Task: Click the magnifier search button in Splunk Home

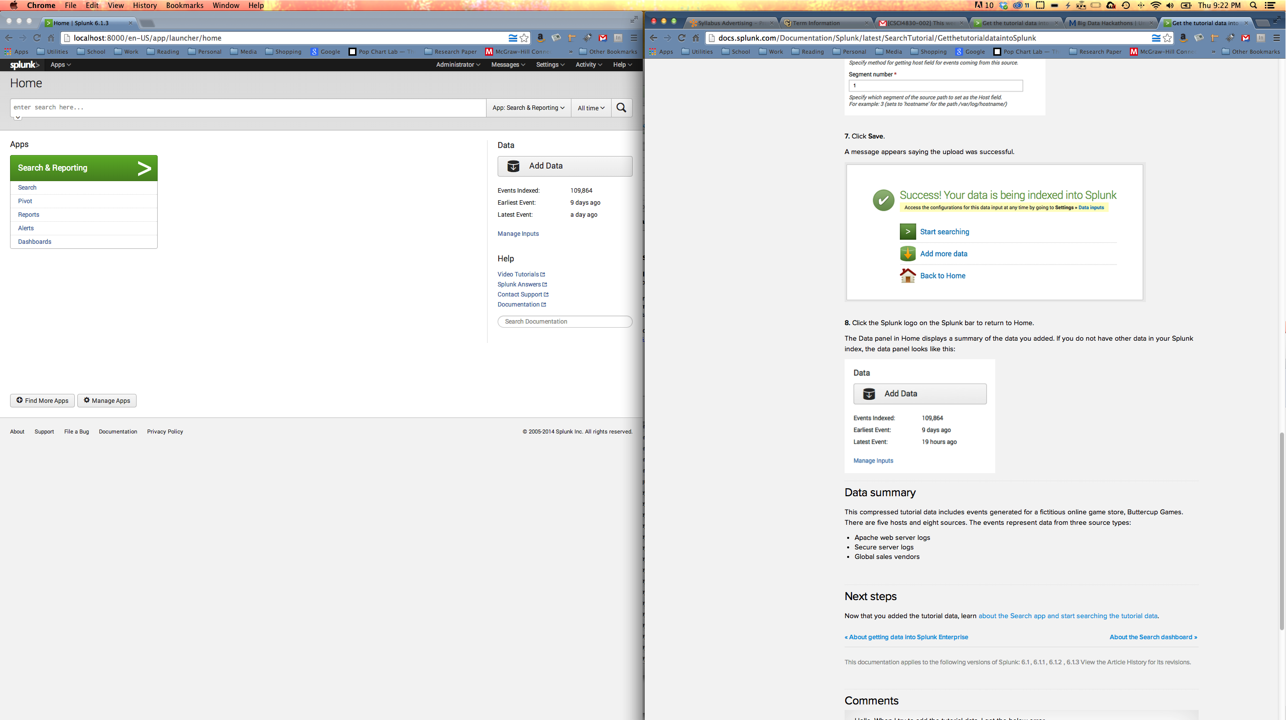Action: [x=621, y=108]
